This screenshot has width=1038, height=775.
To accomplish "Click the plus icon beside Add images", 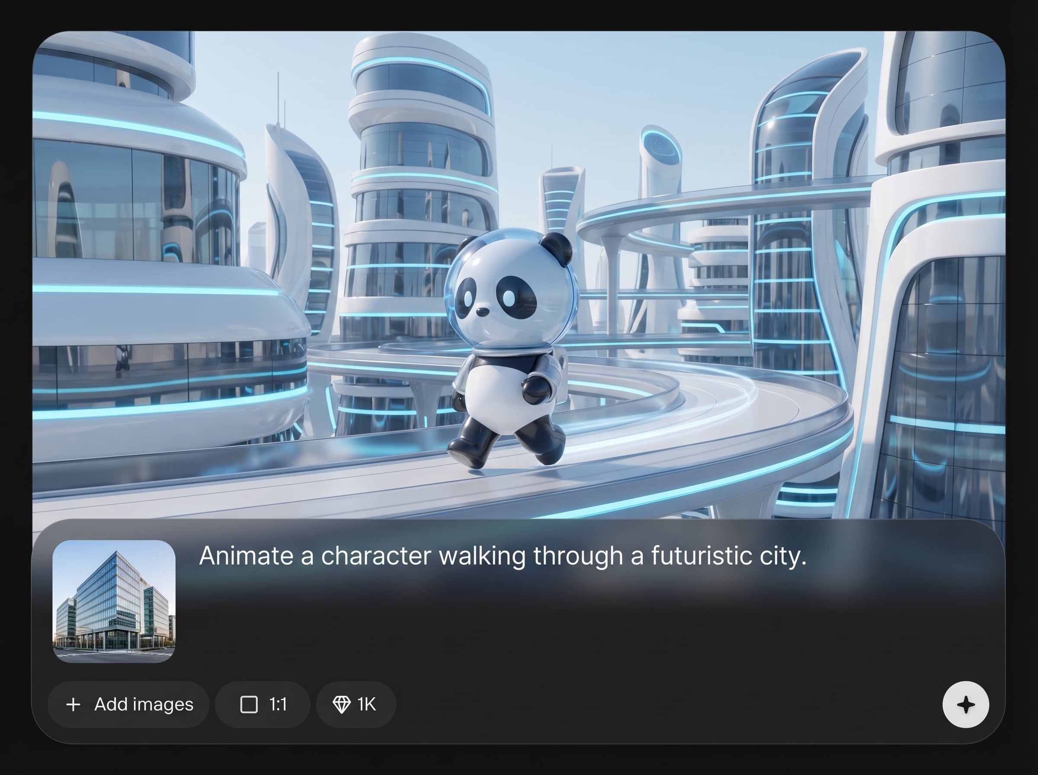I will tap(73, 704).
